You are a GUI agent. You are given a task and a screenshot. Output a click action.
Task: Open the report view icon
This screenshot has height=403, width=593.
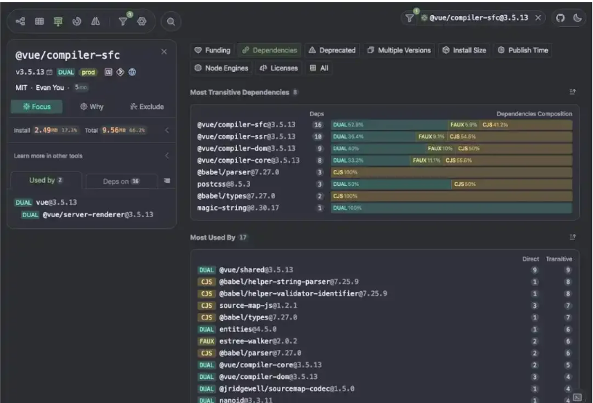point(58,22)
